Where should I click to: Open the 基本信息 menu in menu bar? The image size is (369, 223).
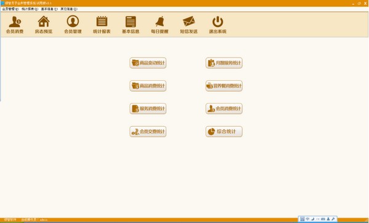click(49, 9)
